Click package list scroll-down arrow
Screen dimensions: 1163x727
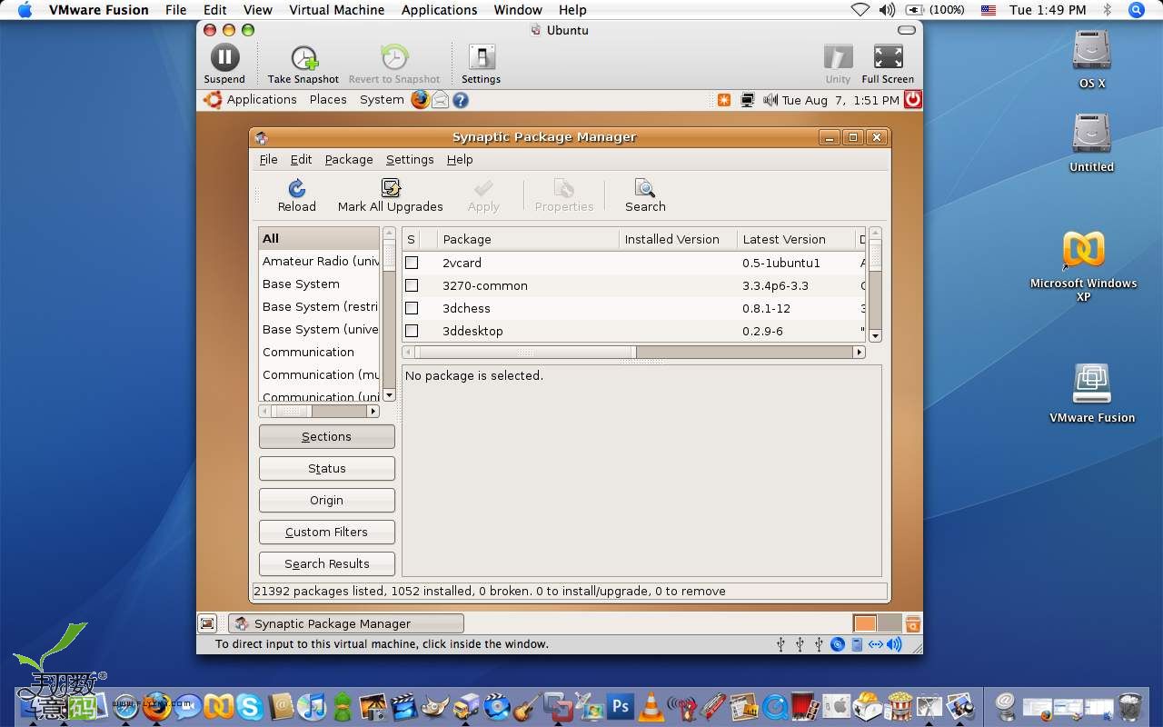pyautogui.click(x=876, y=335)
